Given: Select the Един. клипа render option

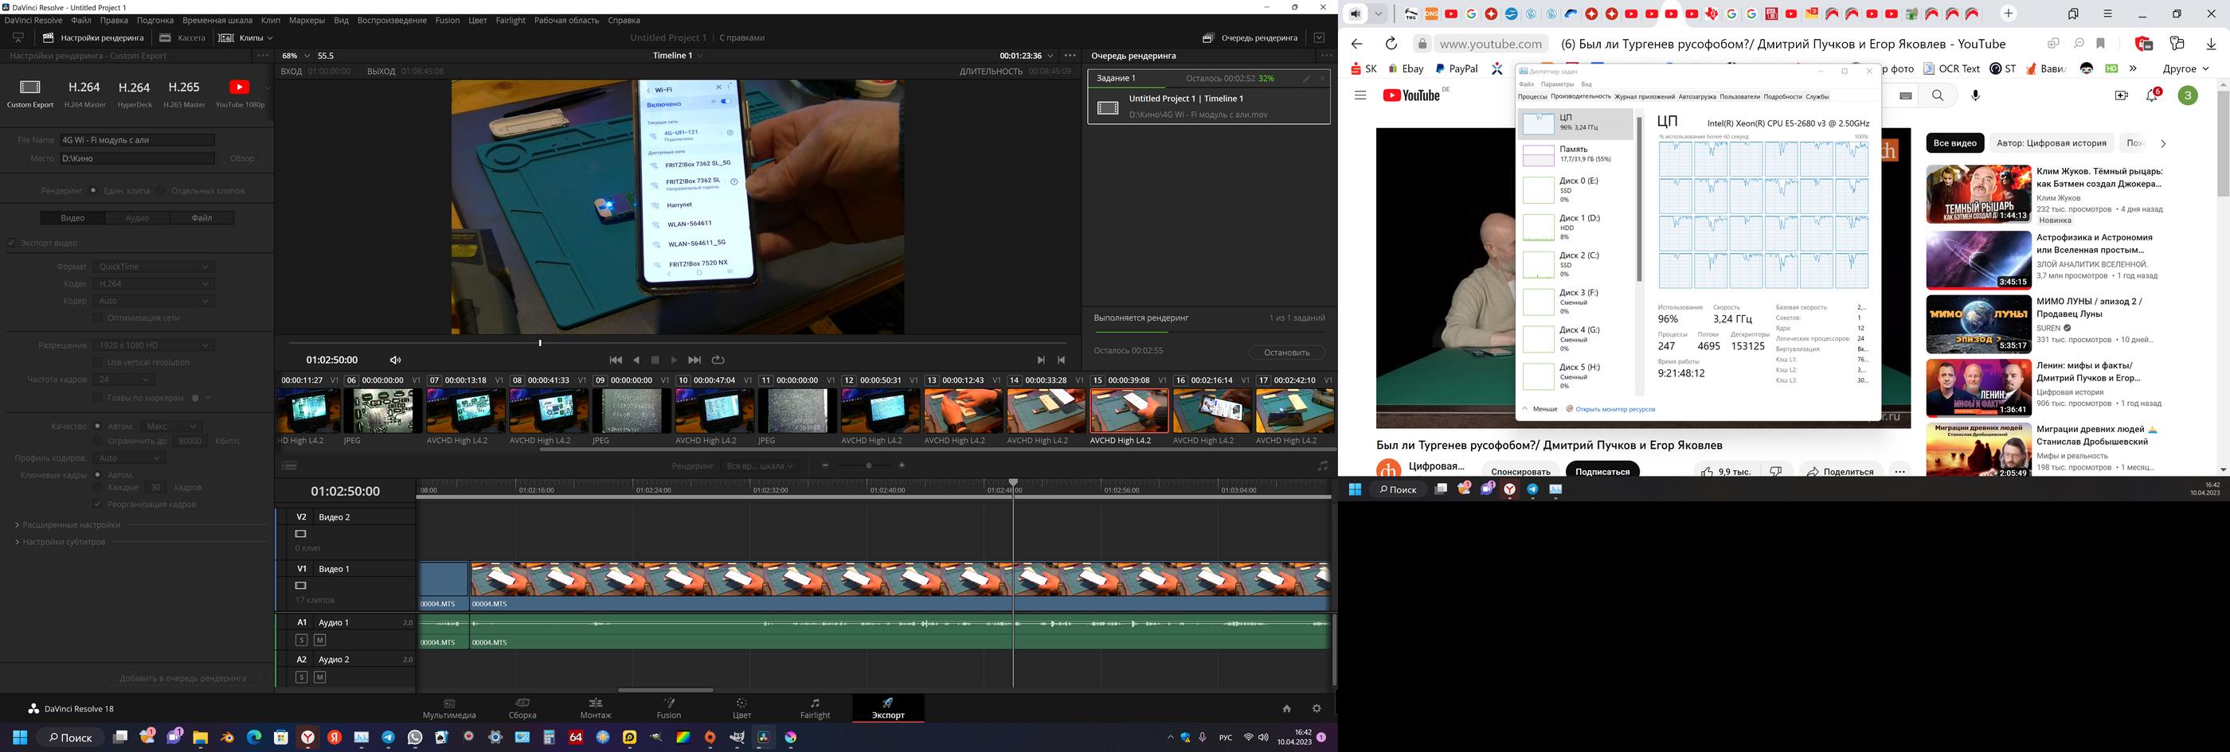Looking at the screenshot, I should point(93,190).
